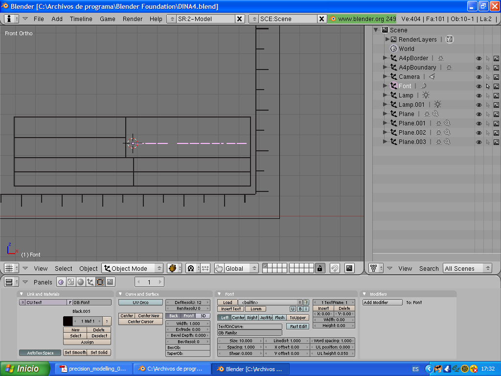Open the Search menu in outliner header
501x376 pixels.
[429, 269]
